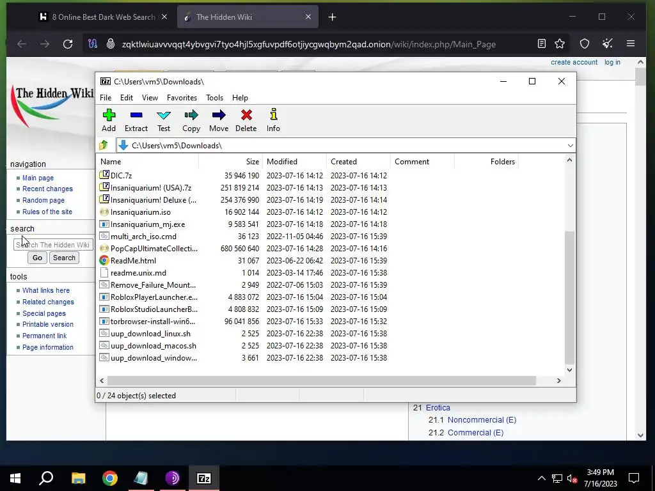Open the Favorites menu
Image resolution: width=655 pixels, height=491 pixels.
click(x=182, y=98)
